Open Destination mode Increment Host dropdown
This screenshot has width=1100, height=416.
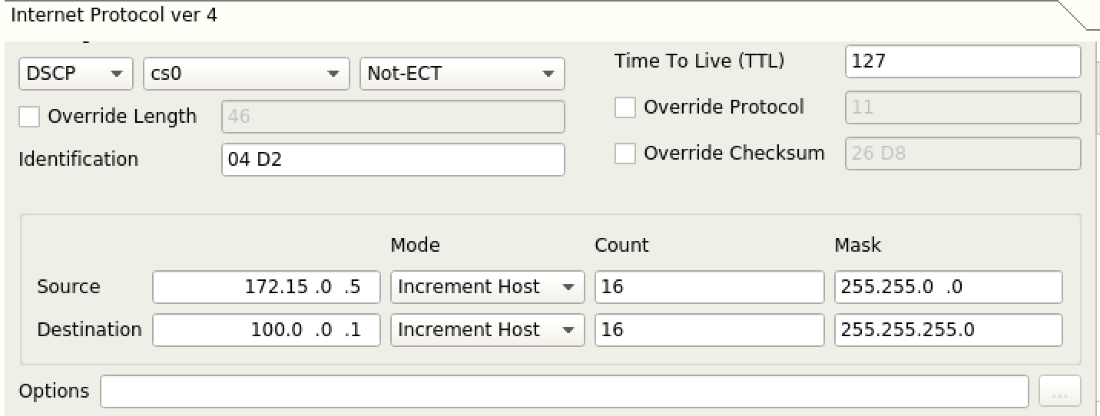[487, 330]
